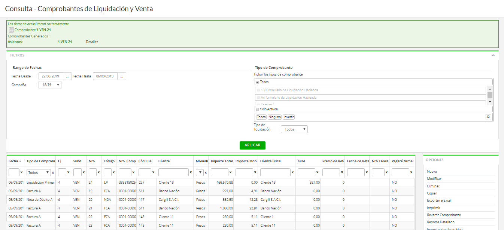504x230 pixels.
Task: Open the date picker for Fecha Hasta
Action: coord(122,76)
